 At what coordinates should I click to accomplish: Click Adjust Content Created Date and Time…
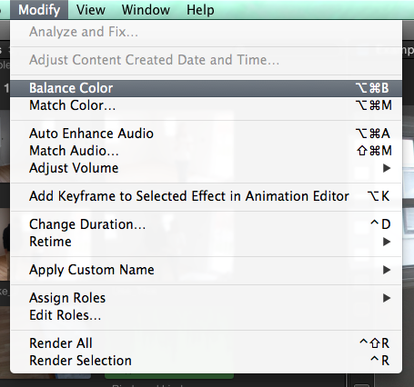(x=206, y=60)
